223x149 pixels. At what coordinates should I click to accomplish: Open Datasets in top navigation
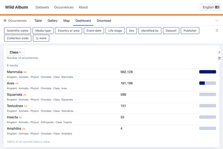point(42,7)
